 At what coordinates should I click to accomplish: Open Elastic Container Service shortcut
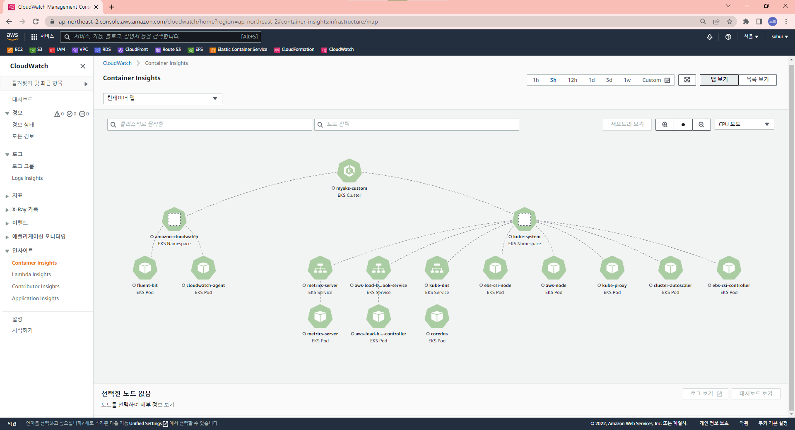pyautogui.click(x=238, y=50)
